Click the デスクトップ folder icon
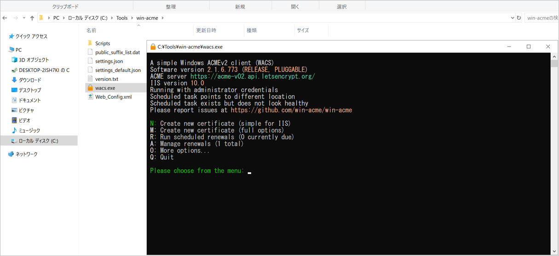 [x=14, y=90]
